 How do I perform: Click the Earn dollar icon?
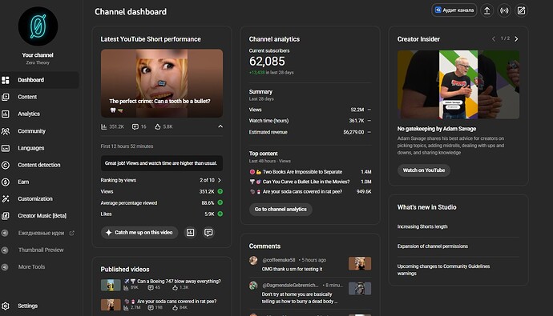tap(6, 182)
